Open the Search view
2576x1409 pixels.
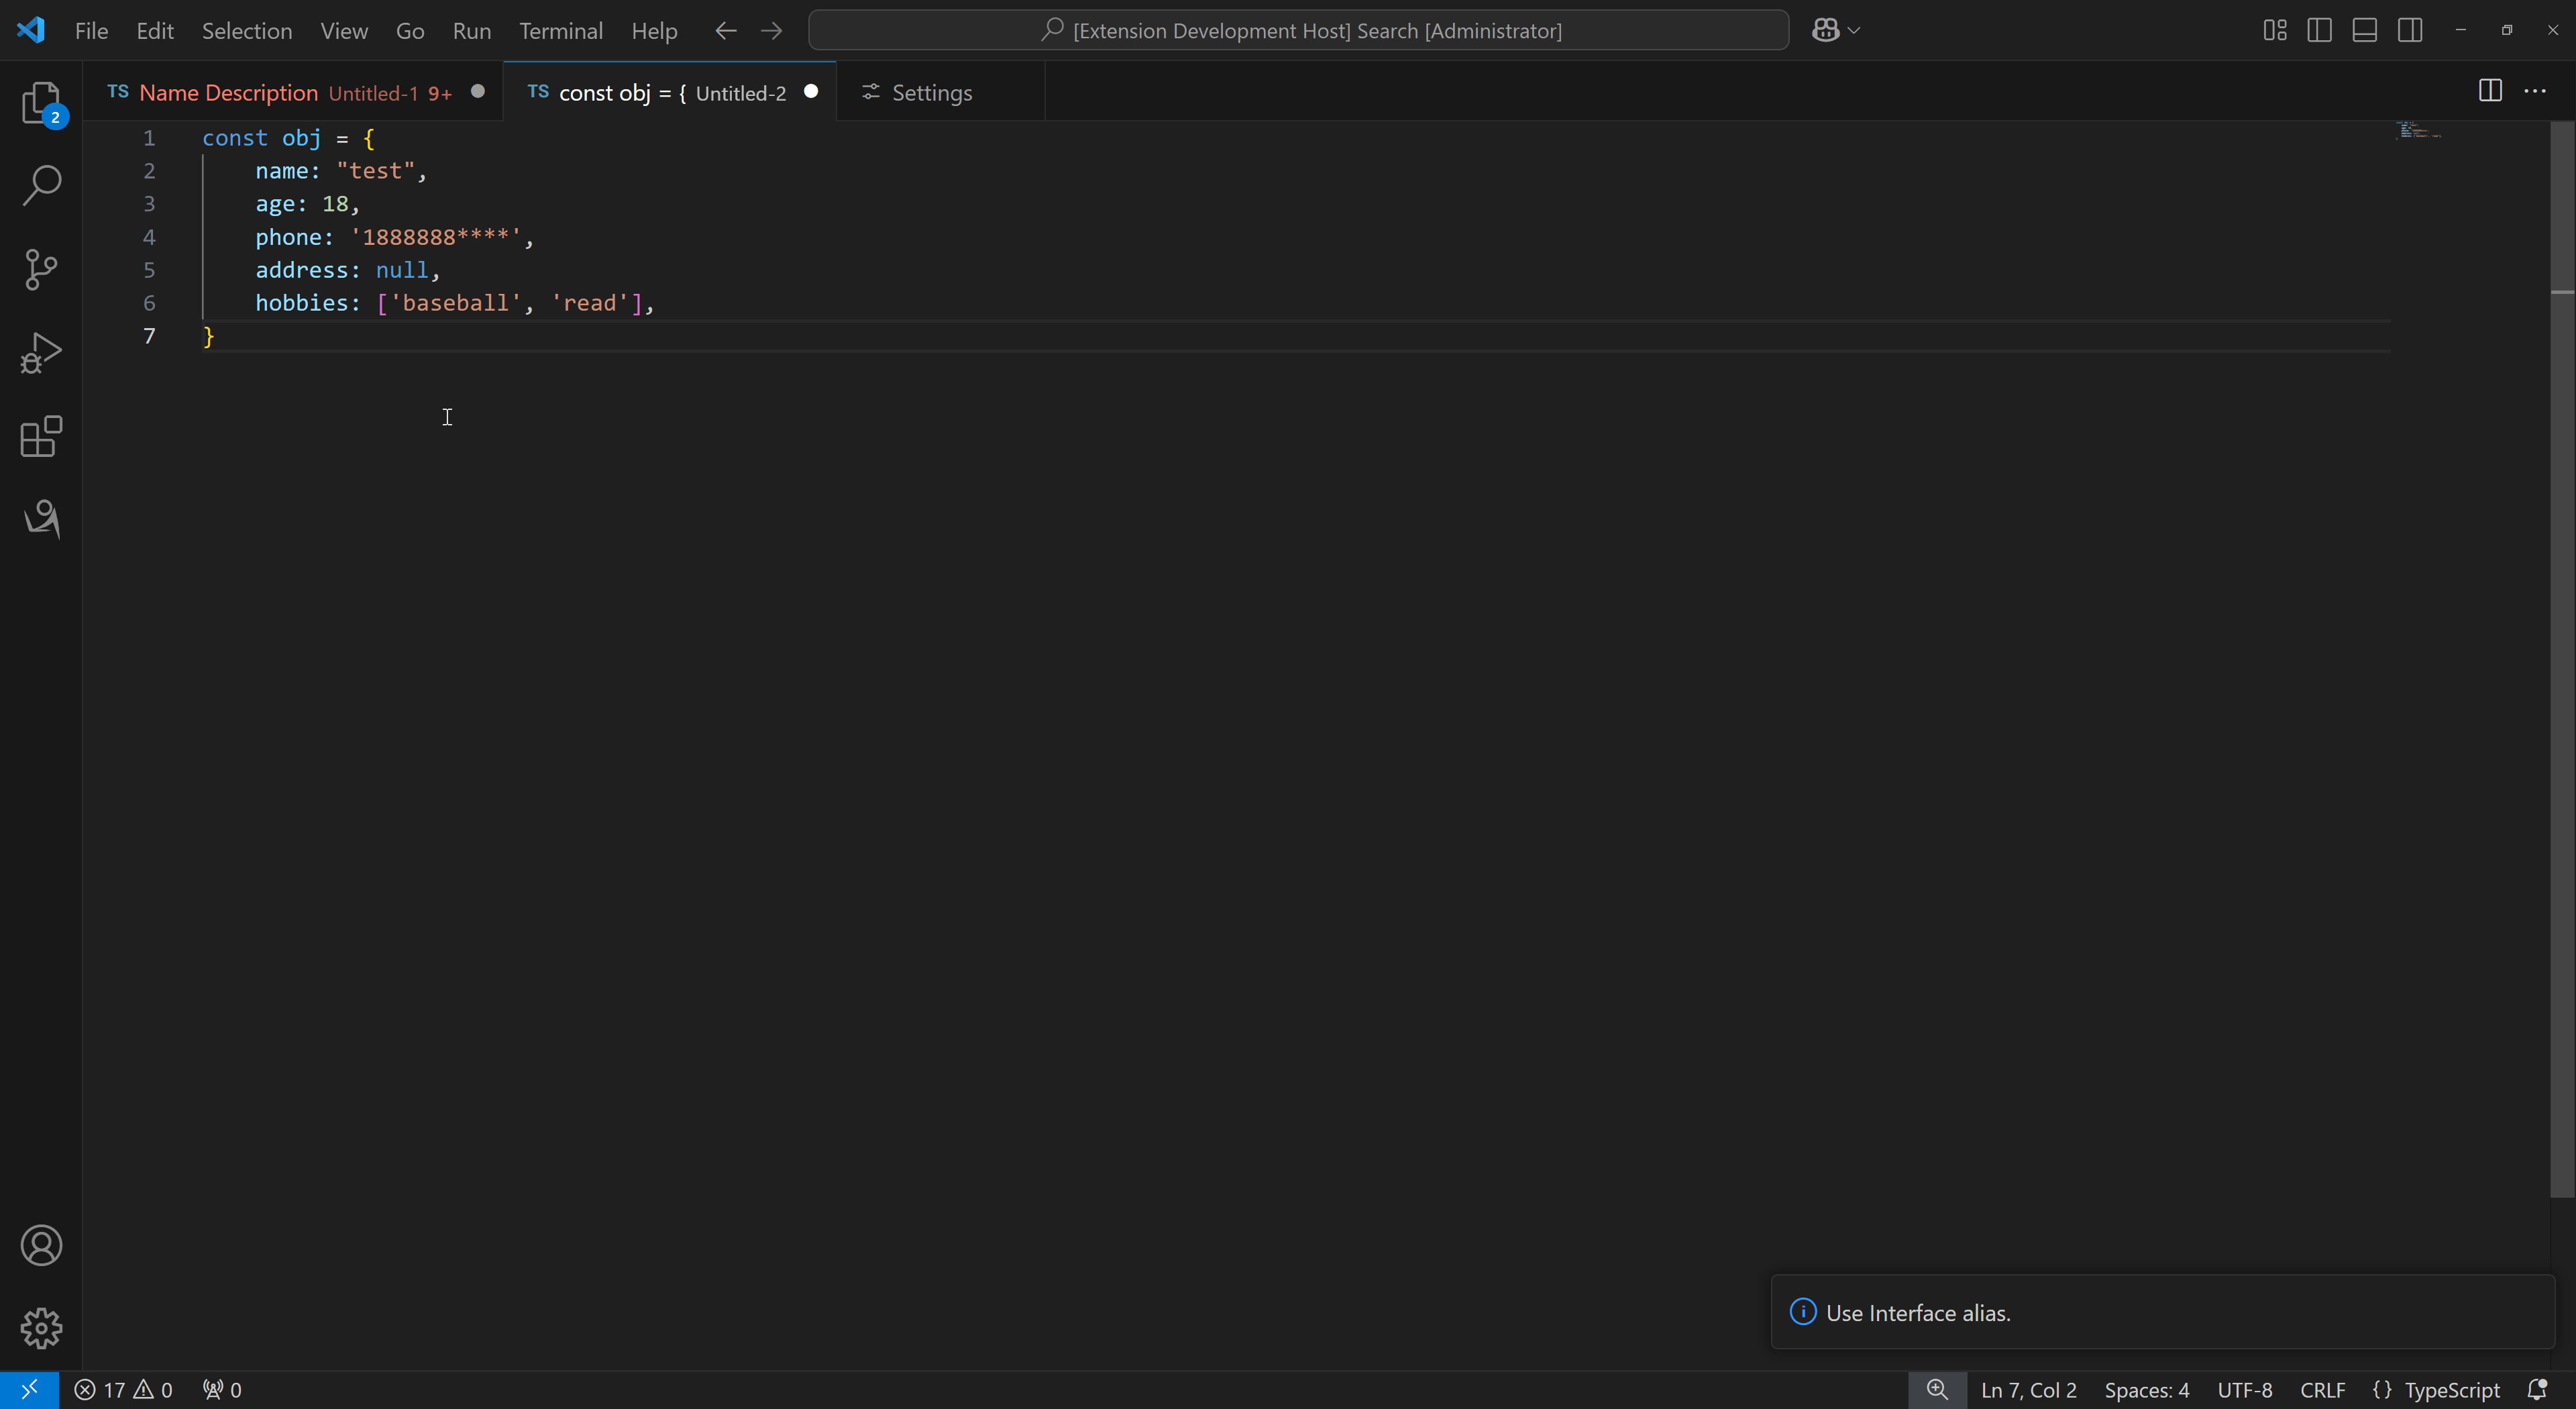click(41, 185)
